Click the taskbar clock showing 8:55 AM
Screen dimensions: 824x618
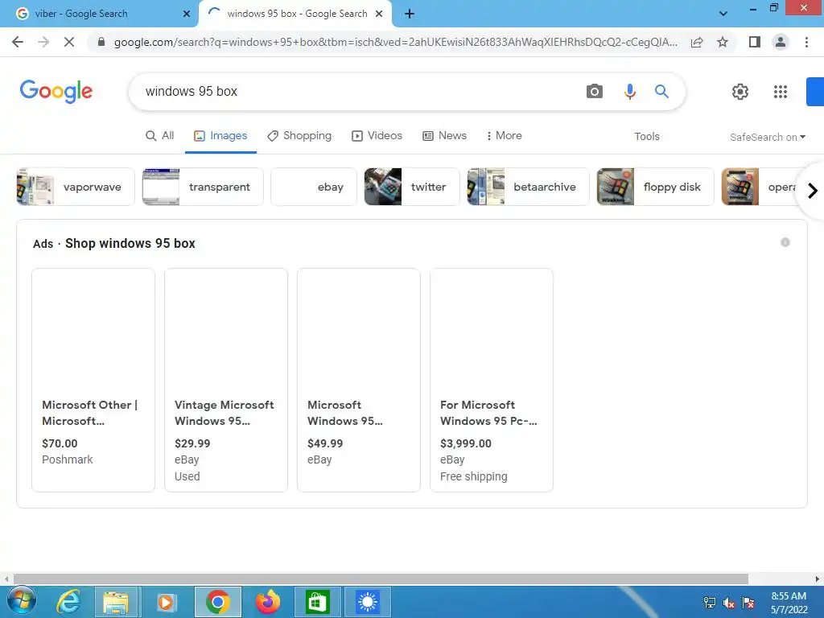coord(789,603)
